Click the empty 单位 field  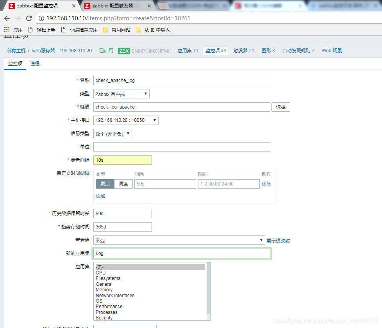(x=182, y=147)
